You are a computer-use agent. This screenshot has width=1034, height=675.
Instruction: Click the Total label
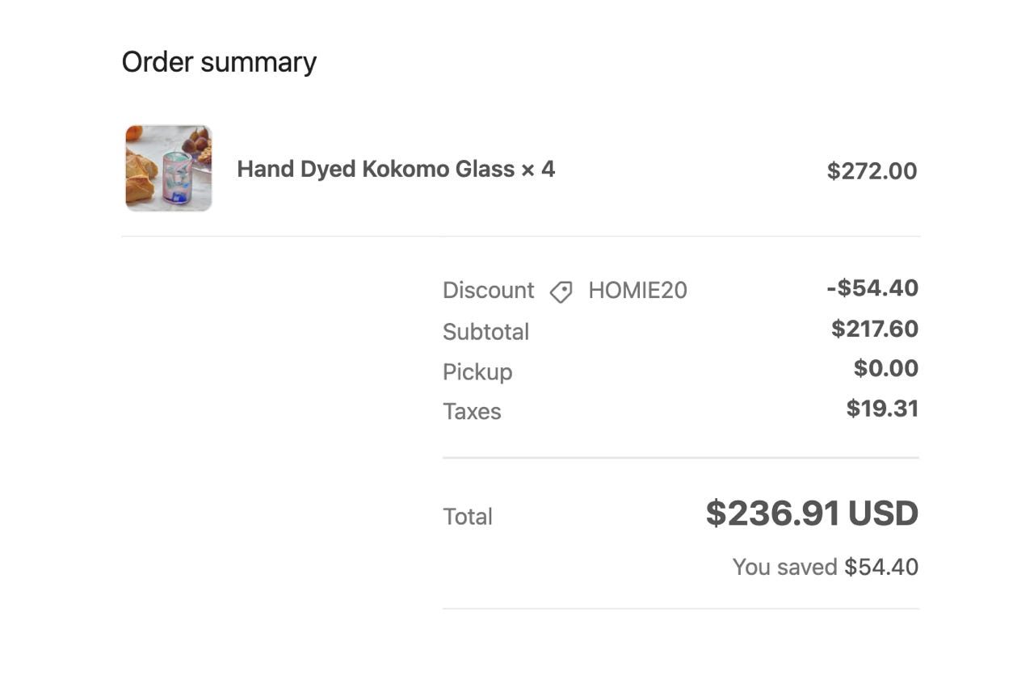click(x=468, y=517)
